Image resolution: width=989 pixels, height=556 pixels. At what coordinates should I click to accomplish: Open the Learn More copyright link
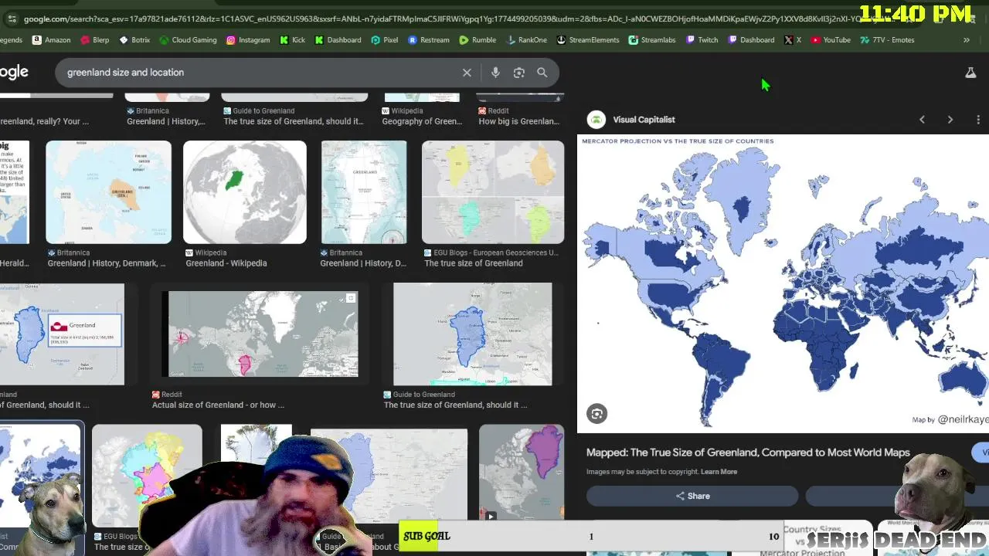click(x=719, y=472)
